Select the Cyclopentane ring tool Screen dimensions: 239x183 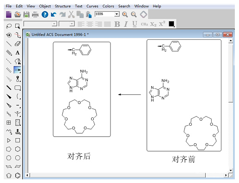[x=9, y=149]
